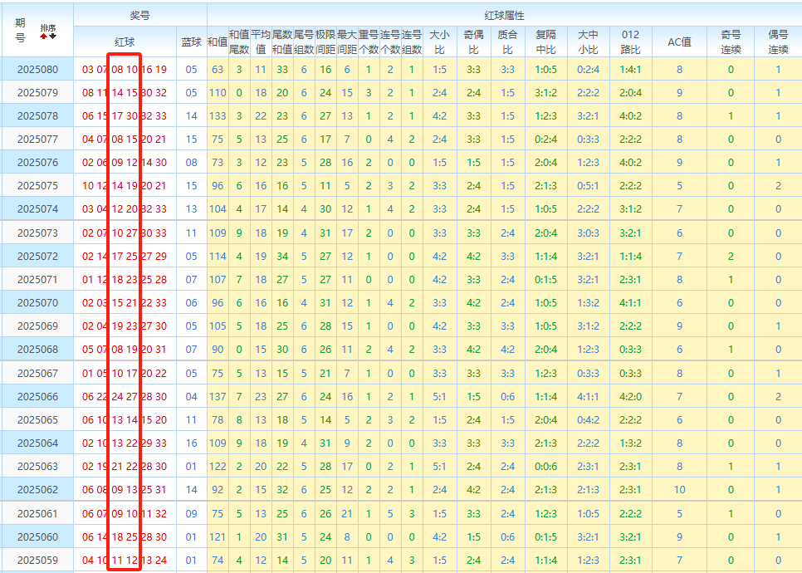Click the 蓝球 column header

191,42
